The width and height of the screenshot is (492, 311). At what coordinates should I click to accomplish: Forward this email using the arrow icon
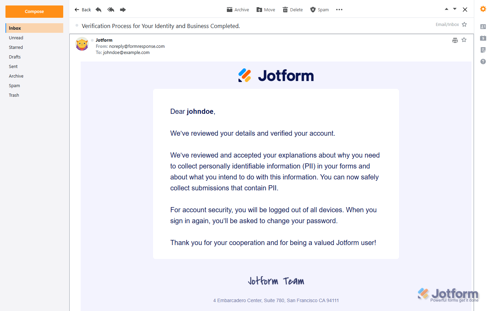click(x=123, y=10)
